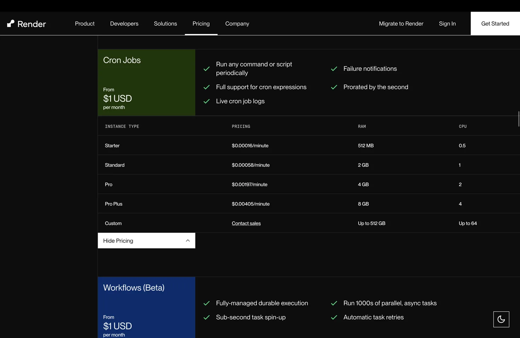Click the page scrollbar thumb
This screenshot has width=520, height=338.
519,119
